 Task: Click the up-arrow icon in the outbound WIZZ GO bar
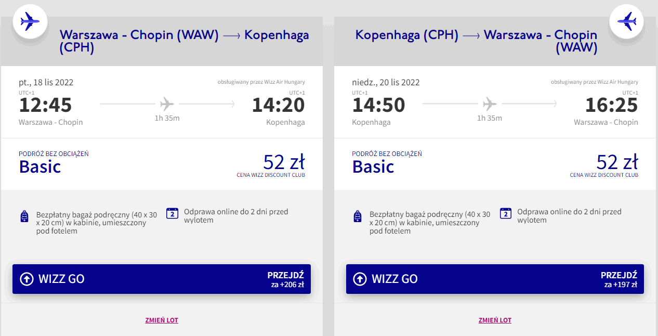(x=26, y=279)
